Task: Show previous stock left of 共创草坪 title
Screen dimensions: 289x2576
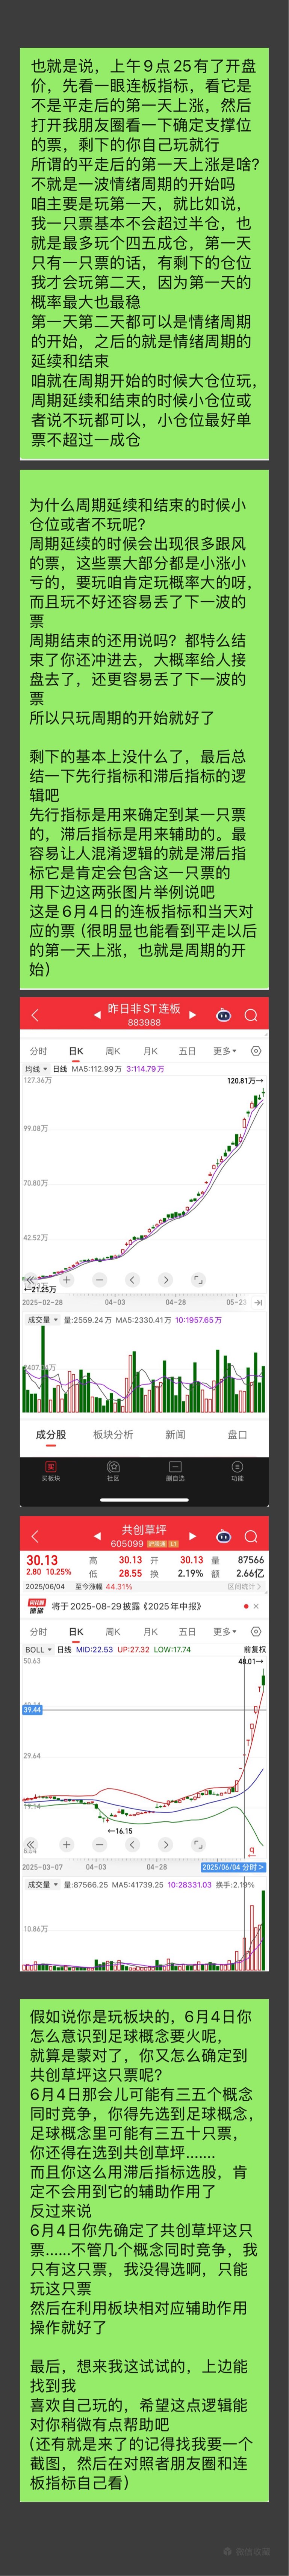Action: pyautogui.click(x=97, y=1535)
